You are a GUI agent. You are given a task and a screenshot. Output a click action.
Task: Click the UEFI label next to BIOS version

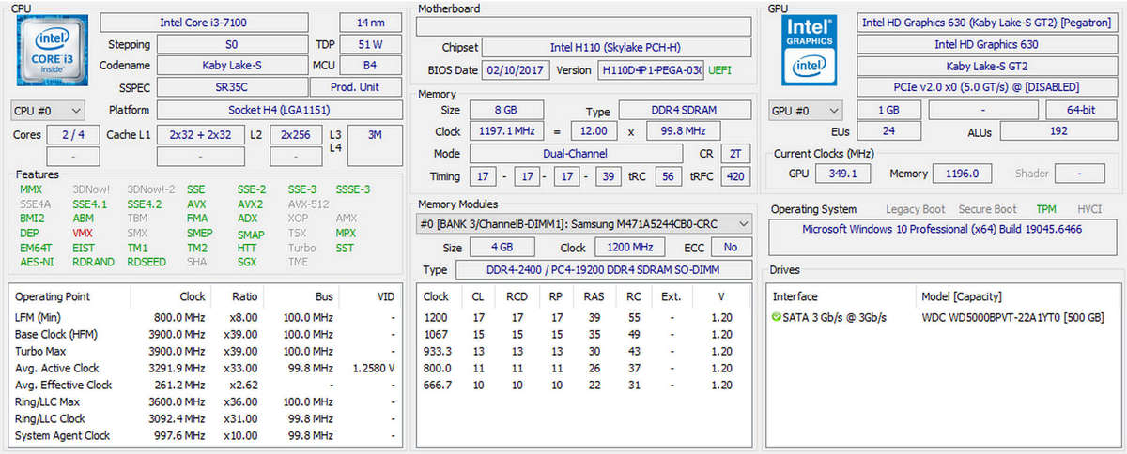720,70
